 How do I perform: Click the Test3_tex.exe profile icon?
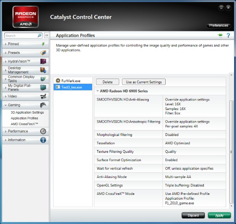[x=58, y=87]
